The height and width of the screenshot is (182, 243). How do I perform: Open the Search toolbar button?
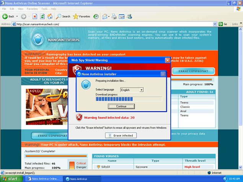pos(63,16)
